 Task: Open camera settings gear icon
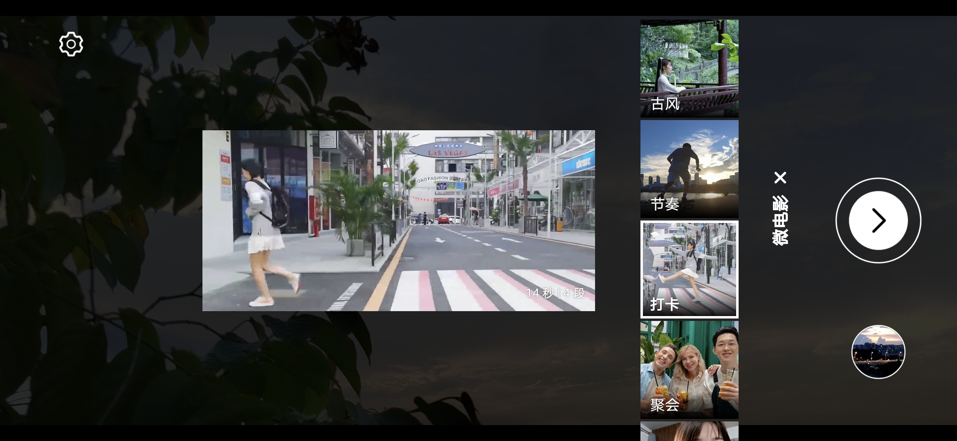(x=71, y=44)
